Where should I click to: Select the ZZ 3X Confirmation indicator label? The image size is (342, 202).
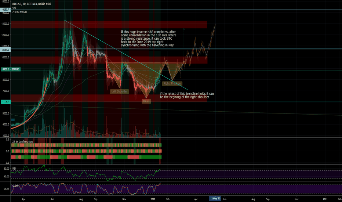[x=22, y=142]
